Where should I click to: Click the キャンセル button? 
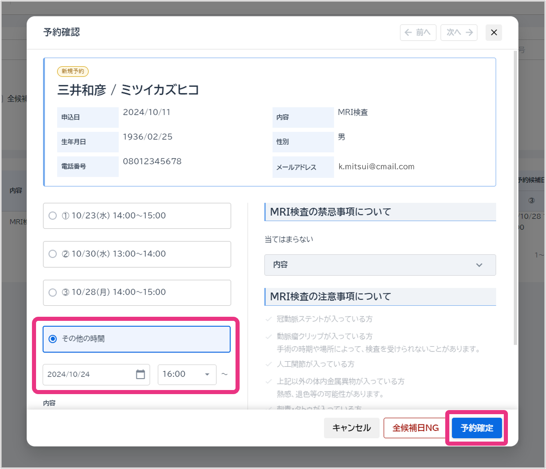(x=351, y=428)
